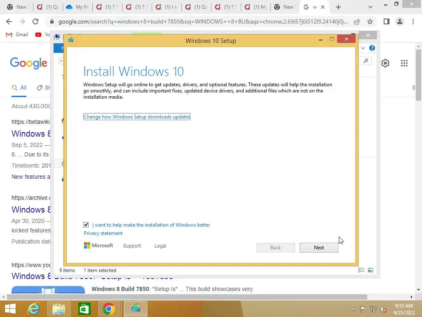Expand File Explorer ribbon chevron
422x317 pixels.
(x=363, y=48)
